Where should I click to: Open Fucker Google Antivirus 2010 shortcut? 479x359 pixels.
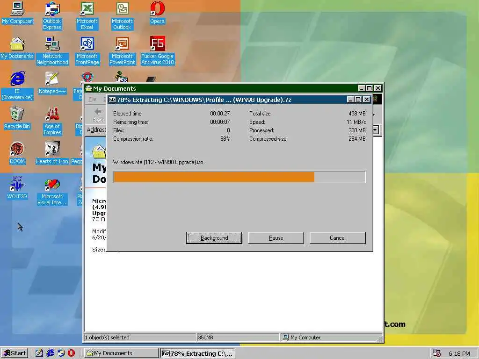[157, 50]
